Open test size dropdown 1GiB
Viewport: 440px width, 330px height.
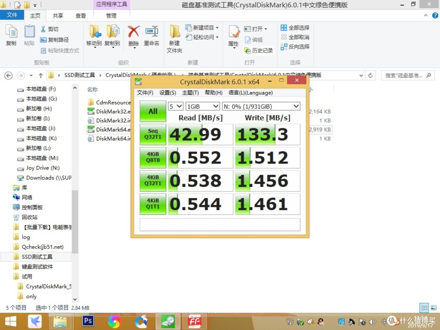202,106
